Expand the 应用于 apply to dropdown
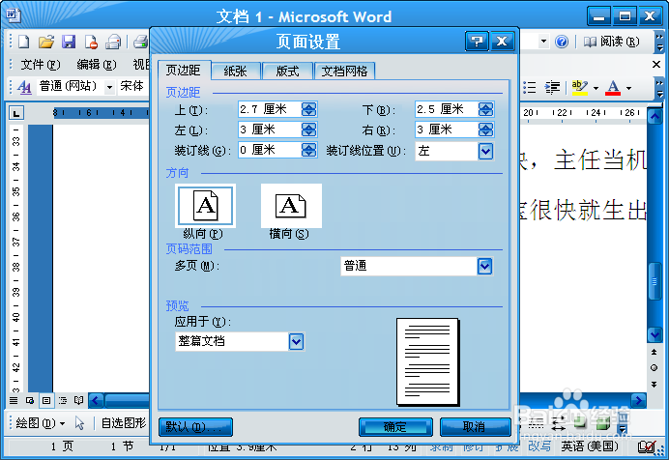669x460 pixels. [297, 341]
